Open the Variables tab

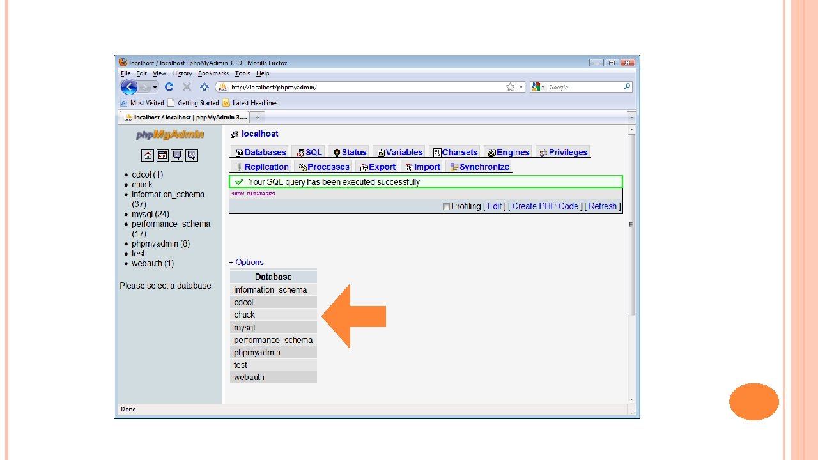(x=399, y=152)
